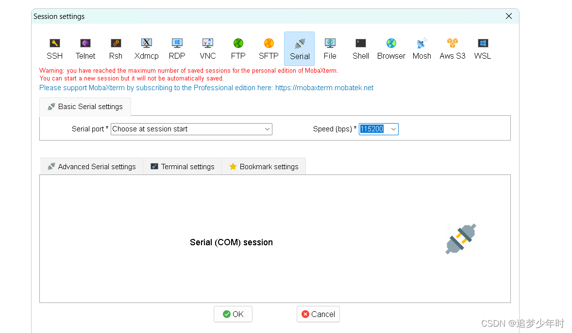Pick the Mosh session type
Viewport: 572px width, 333px height.
tap(421, 49)
